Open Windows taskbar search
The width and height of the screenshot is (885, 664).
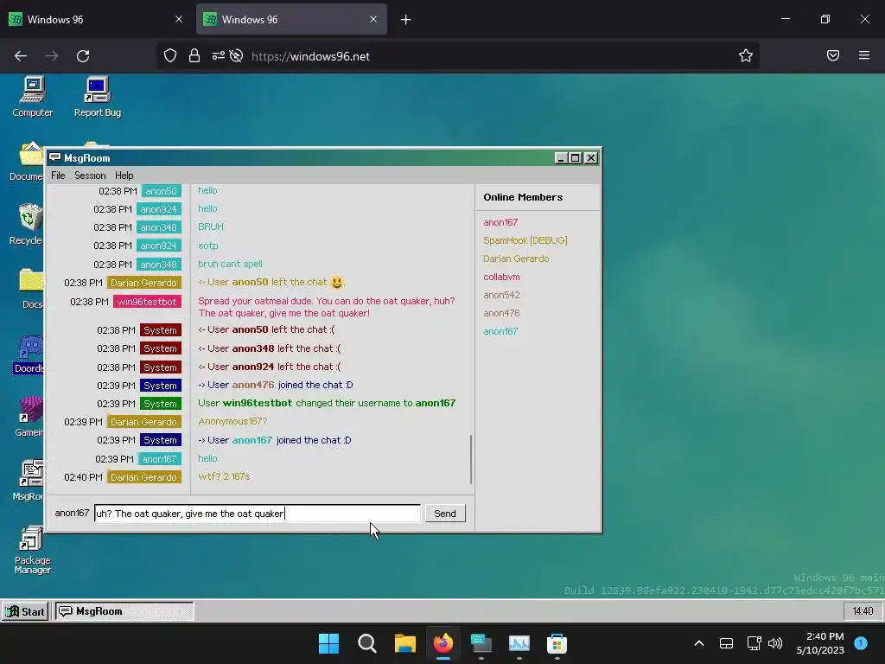click(x=366, y=643)
